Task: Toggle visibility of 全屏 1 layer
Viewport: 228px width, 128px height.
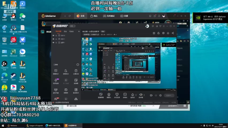Action: (53, 42)
